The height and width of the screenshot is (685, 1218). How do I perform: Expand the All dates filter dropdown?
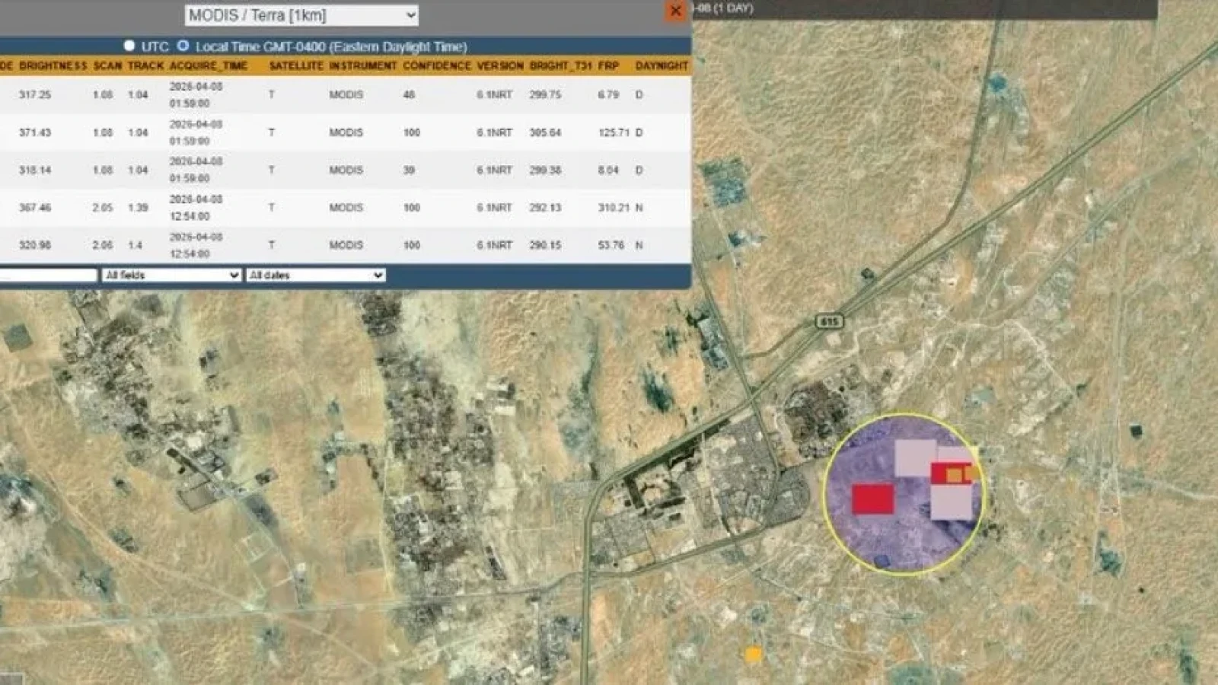(x=315, y=275)
